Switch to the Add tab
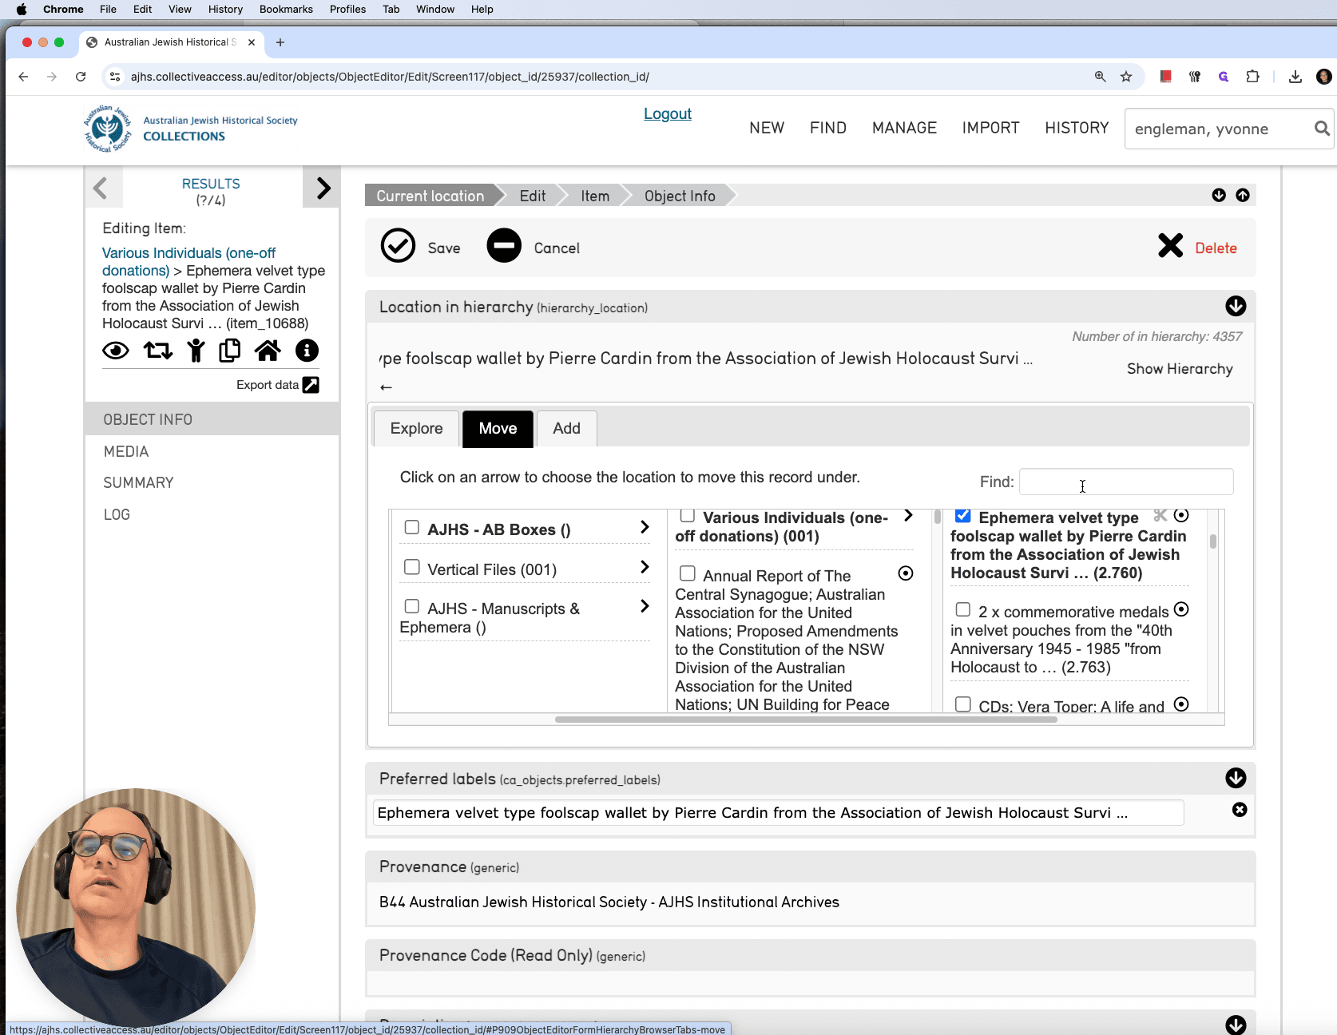Viewport: 1337px width, 1035px height. pyautogui.click(x=566, y=429)
